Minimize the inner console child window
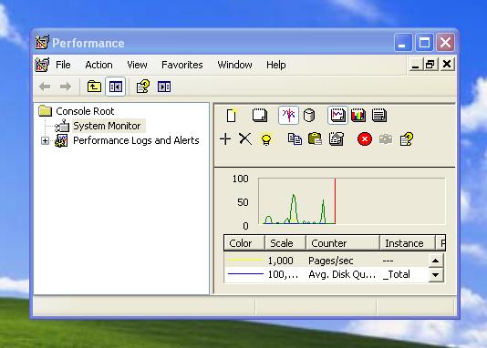This screenshot has height=348, width=487. (416, 65)
